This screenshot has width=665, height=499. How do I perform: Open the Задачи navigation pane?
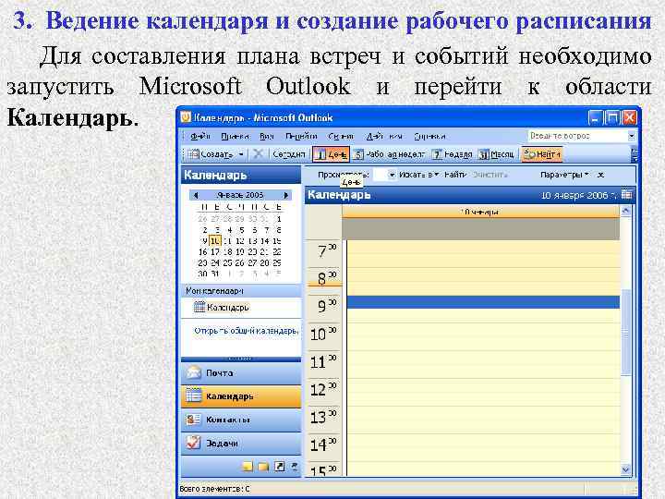[x=241, y=444]
